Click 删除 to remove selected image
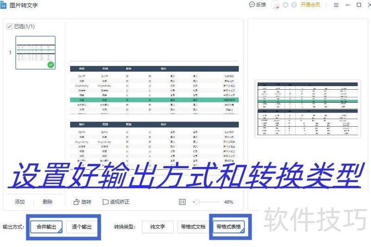 click(47, 202)
